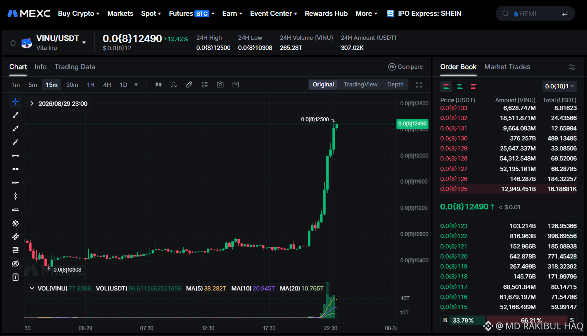Switch chart mode to Original
Screen dimensions: 587x336
(x=323, y=84)
